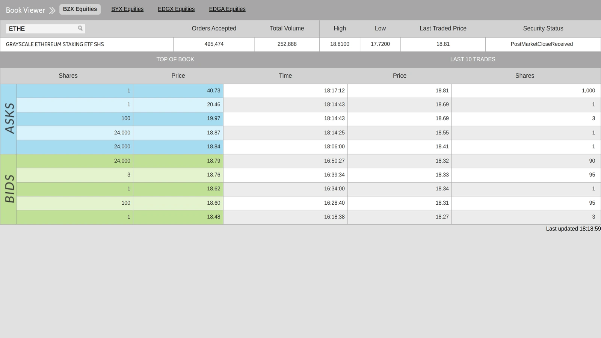Click the trade time 18:17:12
This screenshot has width=601, height=338.
click(x=334, y=91)
